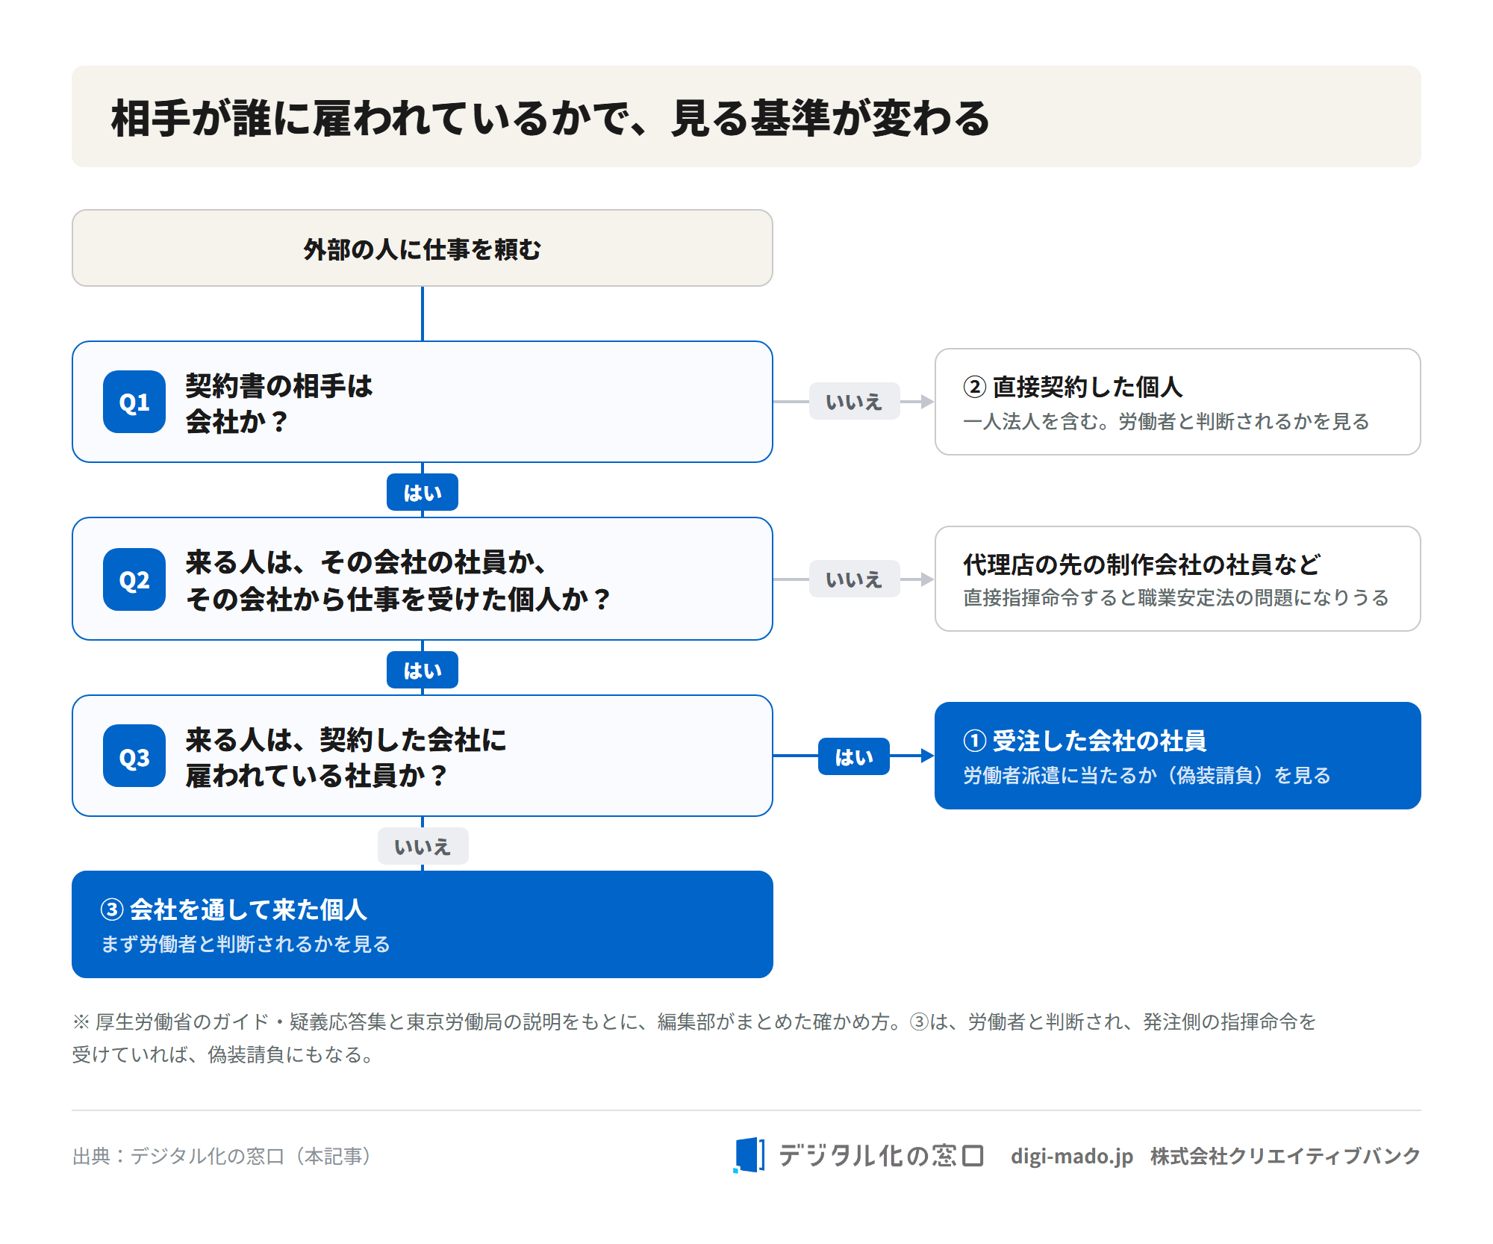Click heading ① 受注した会社の社員
Viewport: 1493px width, 1244px height.
click(1085, 741)
